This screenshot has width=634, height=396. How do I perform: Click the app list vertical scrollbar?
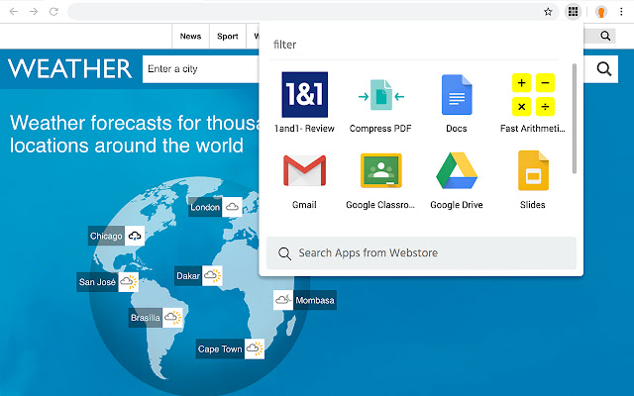(575, 119)
